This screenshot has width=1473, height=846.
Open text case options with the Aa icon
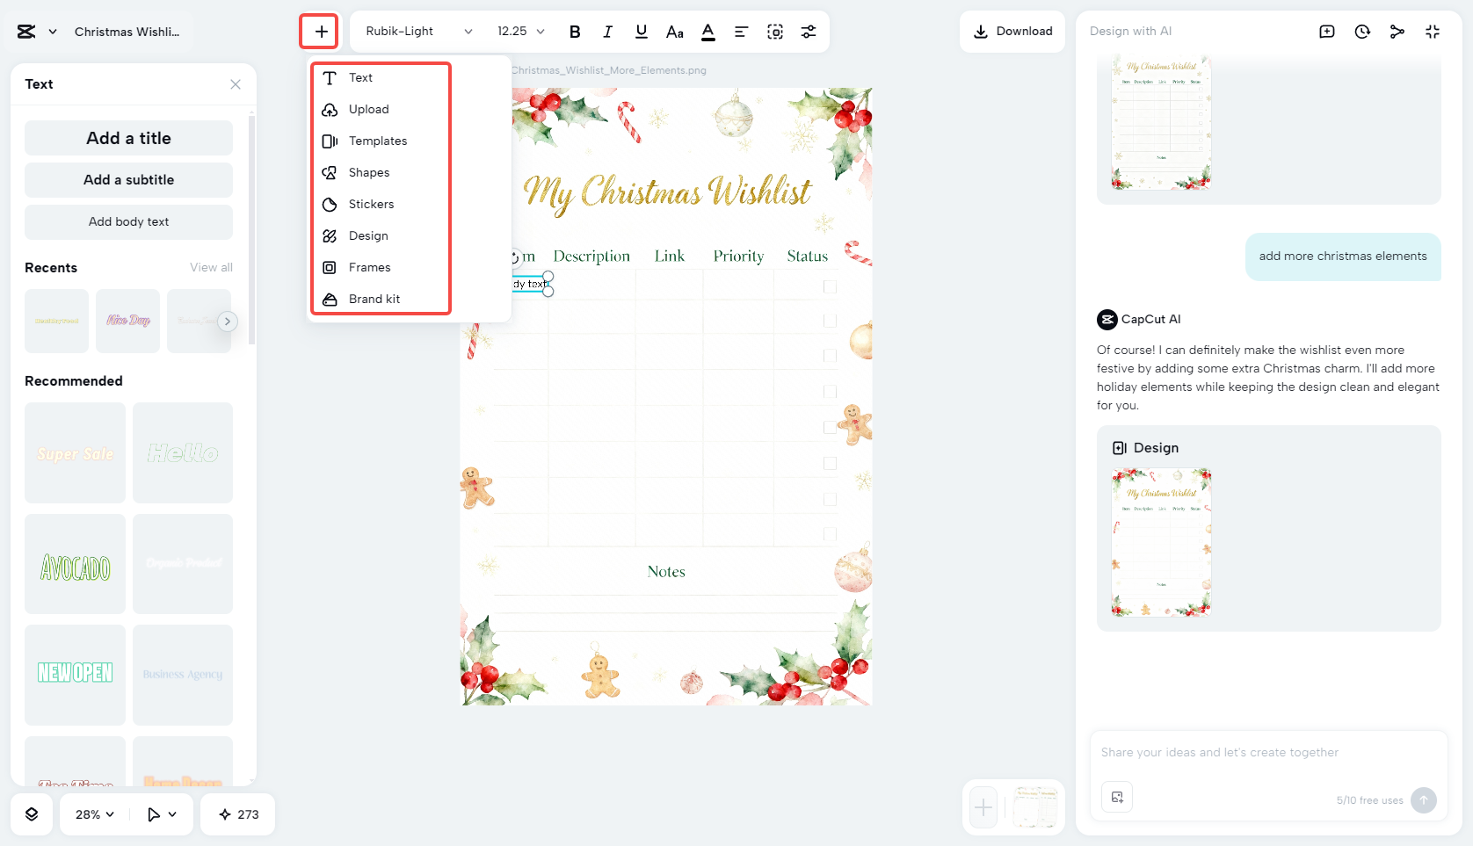[x=674, y=31]
